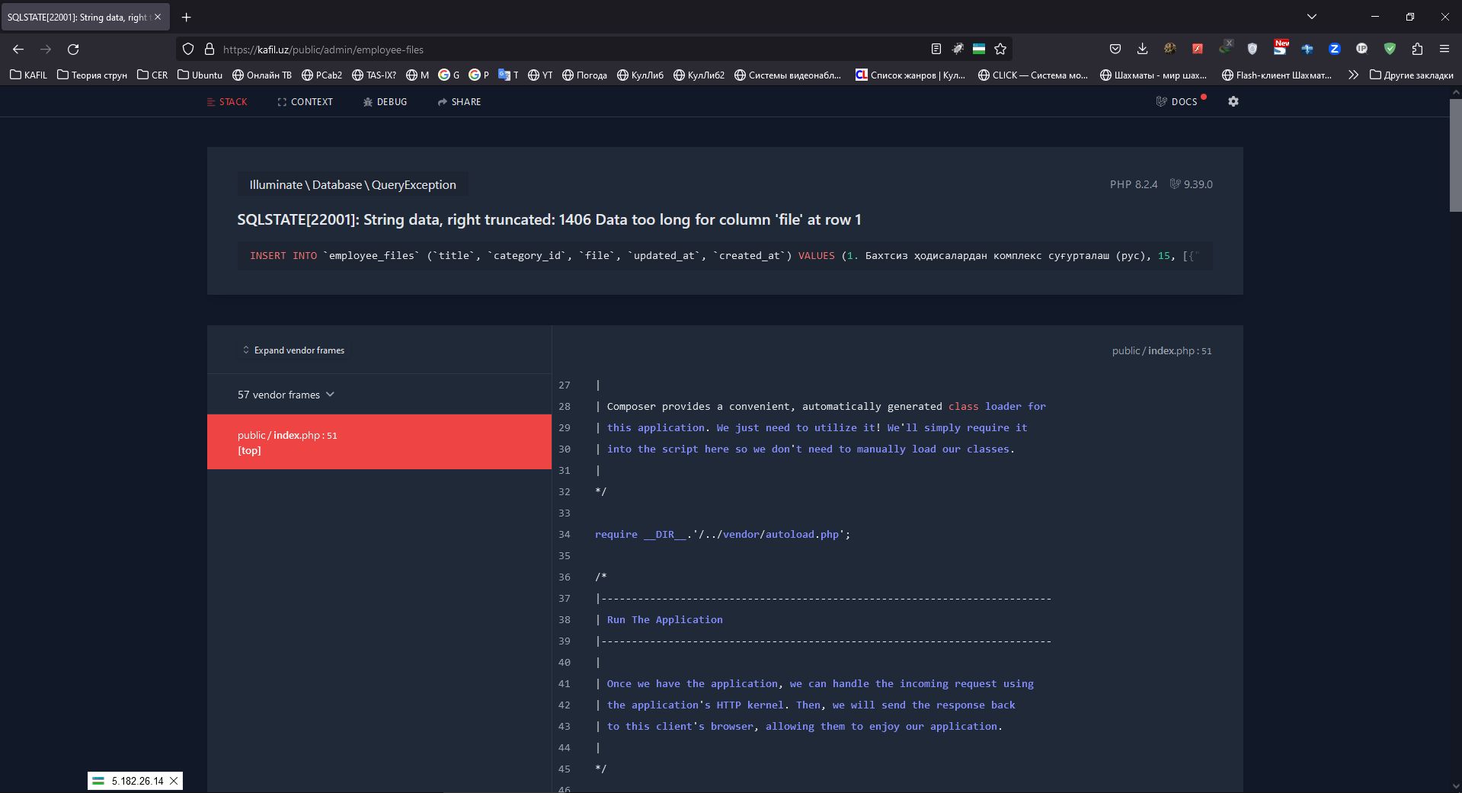This screenshot has width=1462, height=793.
Task: Open the Ubuntu bookmarks folder
Action: [x=200, y=75]
